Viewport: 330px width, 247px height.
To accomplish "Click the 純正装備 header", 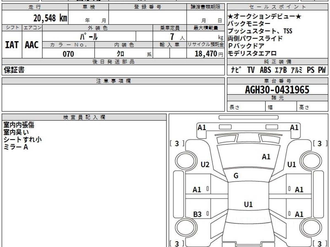I will click(278, 61).
